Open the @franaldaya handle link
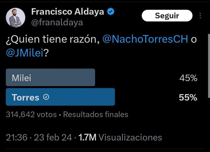The image size is (210, 152). coord(57,23)
